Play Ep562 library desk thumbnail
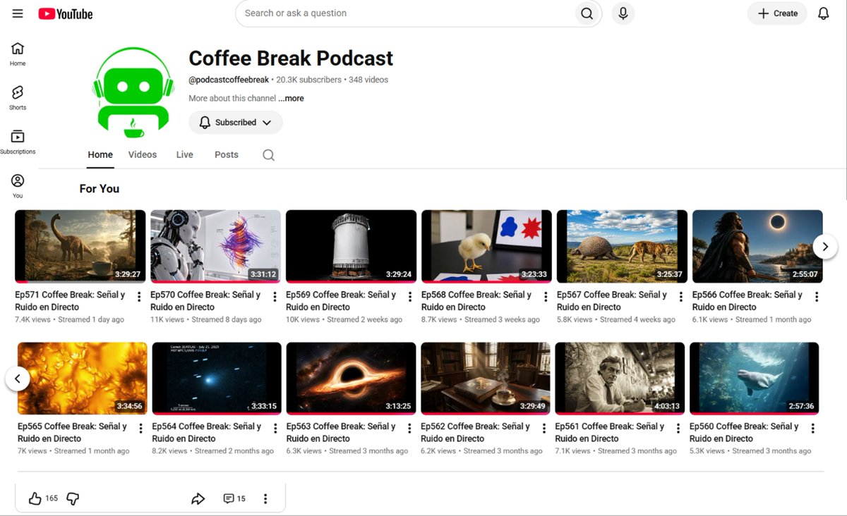847x516 pixels. pos(486,379)
